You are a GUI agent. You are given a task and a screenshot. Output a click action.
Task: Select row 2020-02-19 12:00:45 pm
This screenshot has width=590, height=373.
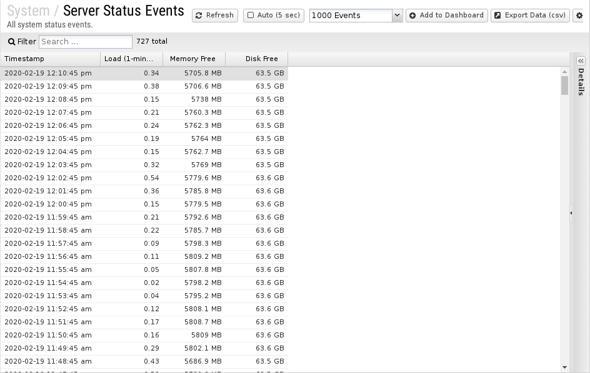(144, 205)
